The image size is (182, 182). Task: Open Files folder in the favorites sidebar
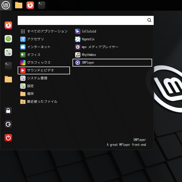click(8, 79)
